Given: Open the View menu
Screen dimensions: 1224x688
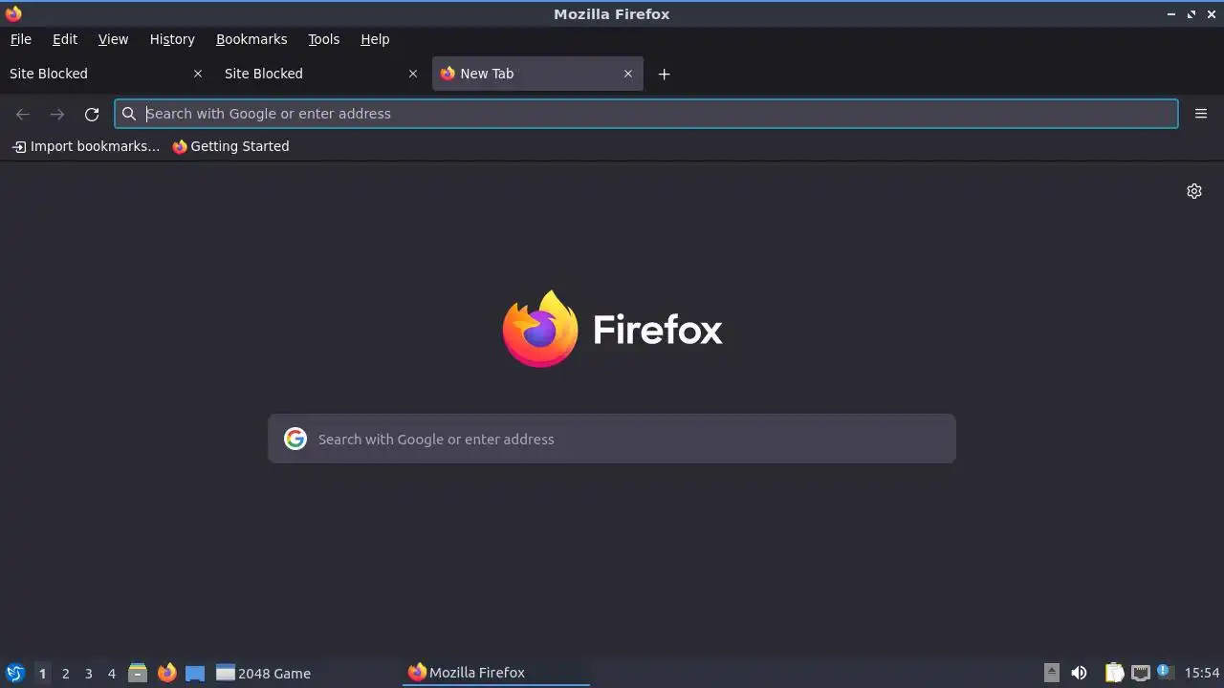Looking at the screenshot, I should [x=113, y=39].
